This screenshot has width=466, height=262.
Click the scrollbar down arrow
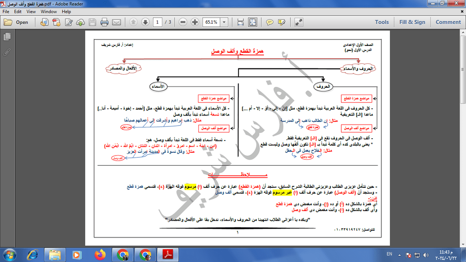pos(463,245)
